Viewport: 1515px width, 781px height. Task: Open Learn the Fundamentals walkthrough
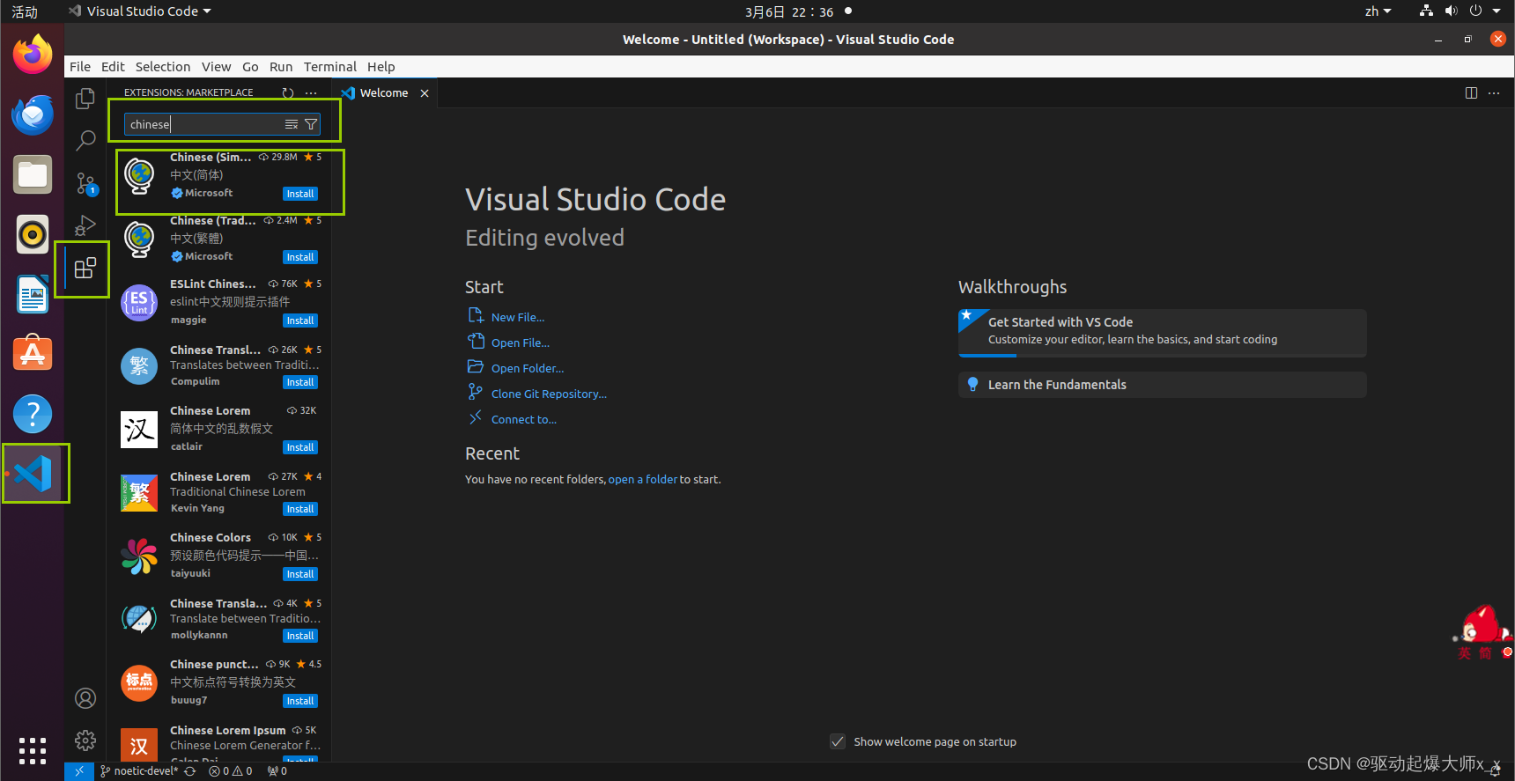point(1162,385)
